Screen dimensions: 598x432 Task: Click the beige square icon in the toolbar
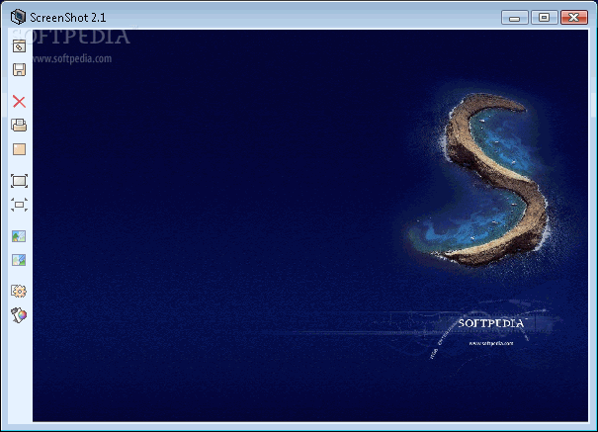(19, 149)
